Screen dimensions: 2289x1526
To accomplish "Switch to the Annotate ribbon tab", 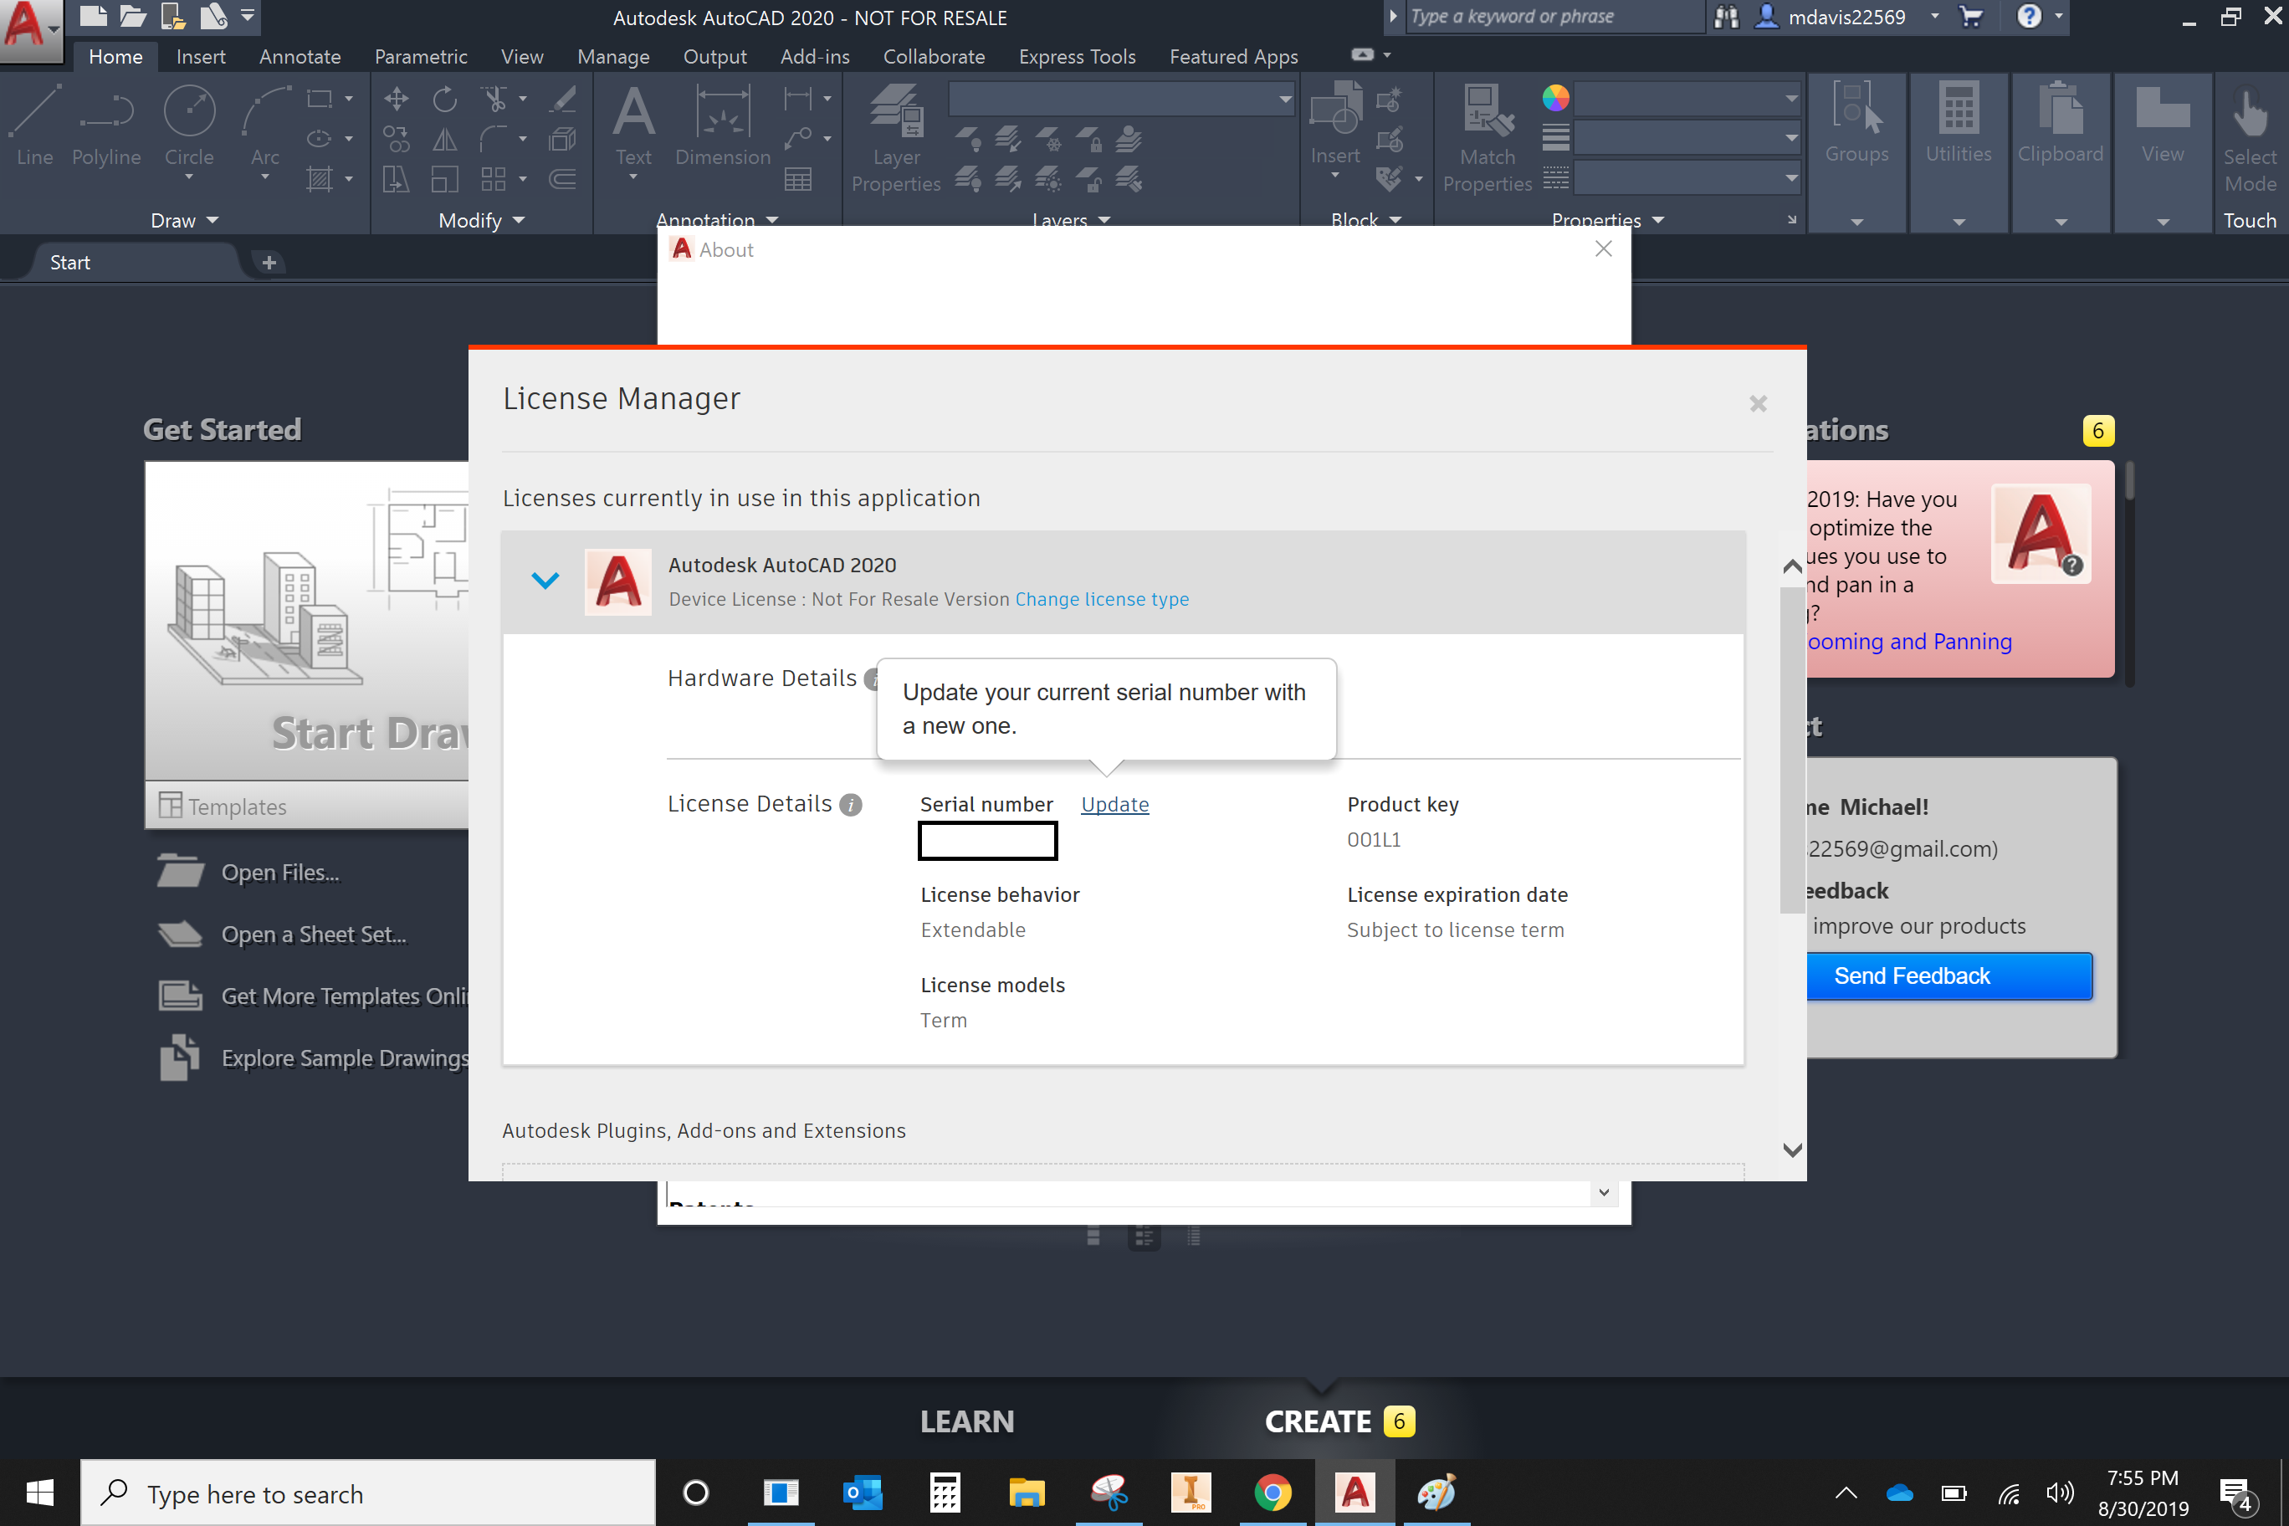I will (x=299, y=56).
